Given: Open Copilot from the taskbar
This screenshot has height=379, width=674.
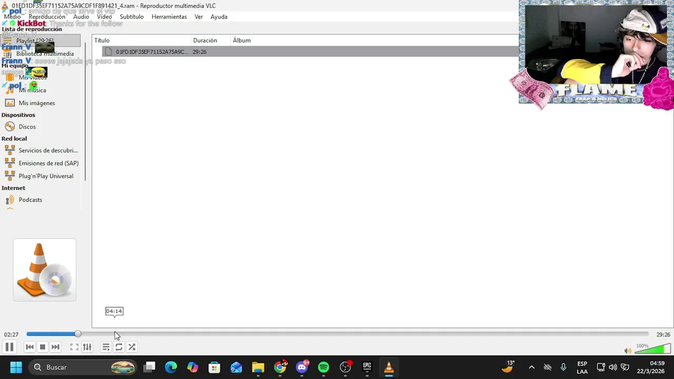Looking at the screenshot, I should 193,367.
